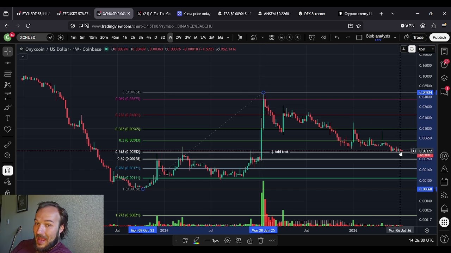The height and width of the screenshot is (253, 451).
Task: Select the brush drawing tool
Action: 7,107
